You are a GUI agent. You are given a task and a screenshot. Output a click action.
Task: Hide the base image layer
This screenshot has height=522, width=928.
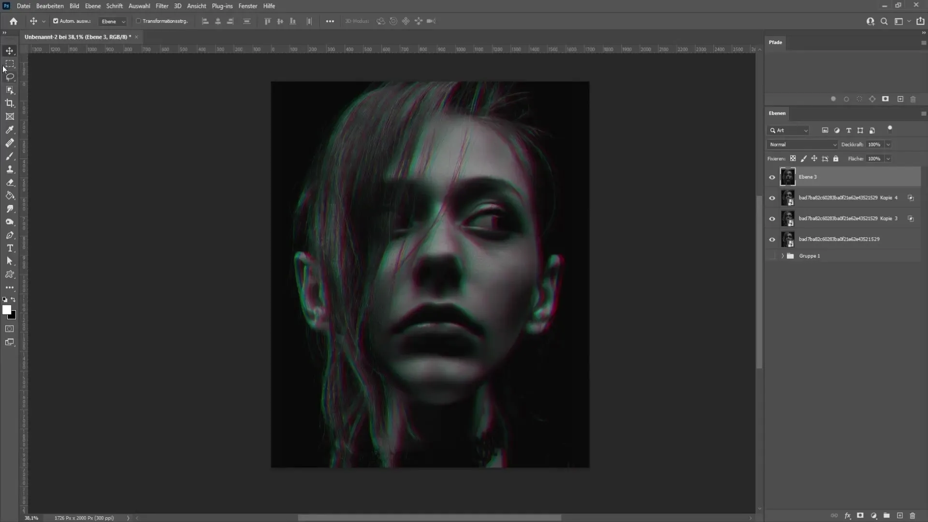(772, 239)
